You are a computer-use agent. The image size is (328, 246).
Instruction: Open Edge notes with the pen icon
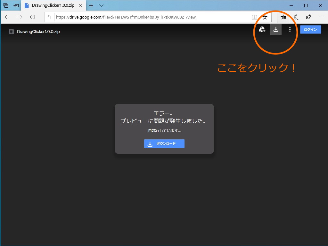click(x=295, y=17)
